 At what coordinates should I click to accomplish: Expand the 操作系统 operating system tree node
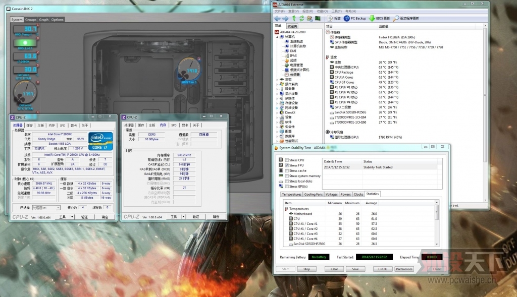(x=277, y=84)
